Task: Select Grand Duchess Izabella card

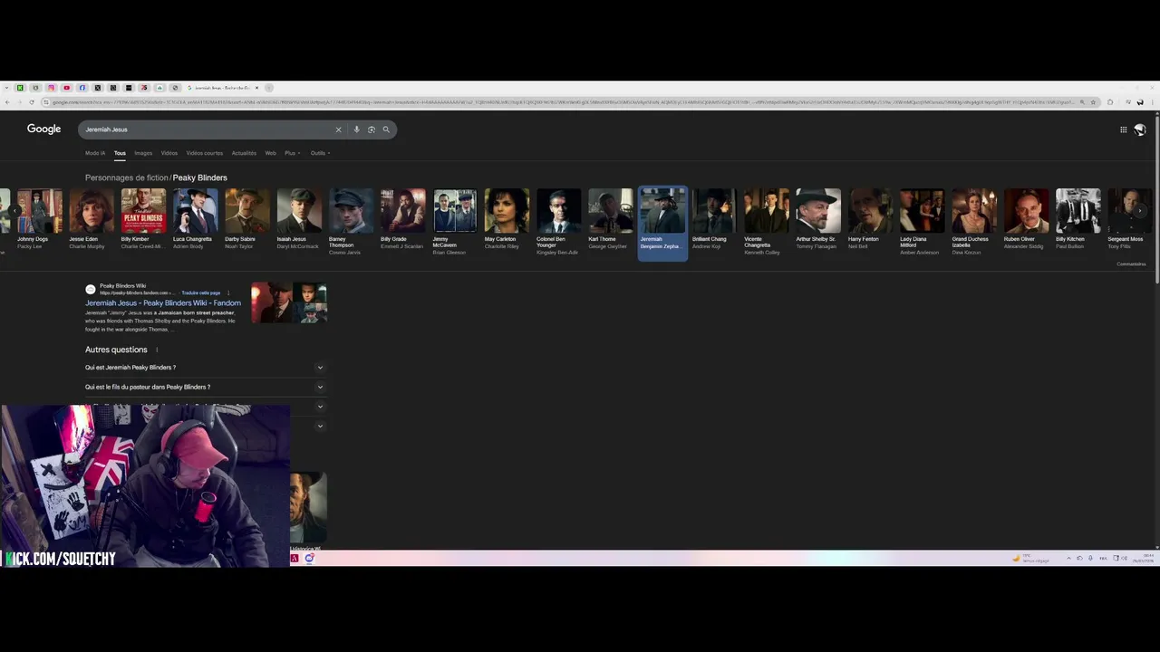Action: pyautogui.click(x=974, y=222)
